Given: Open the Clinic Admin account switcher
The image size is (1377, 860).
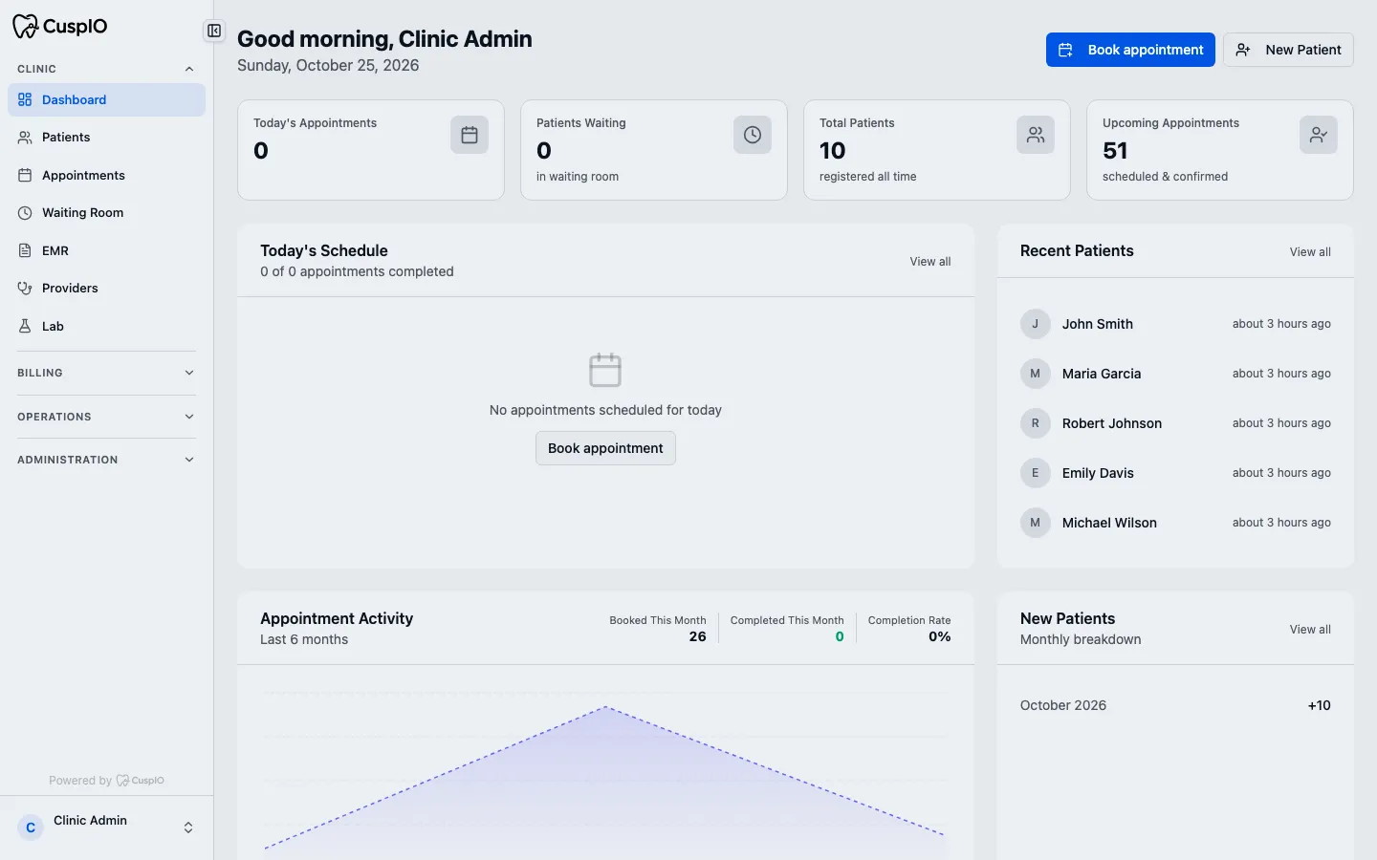Looking at the screenshot, I should point(106,828).
